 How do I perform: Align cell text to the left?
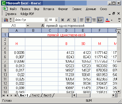82,20
